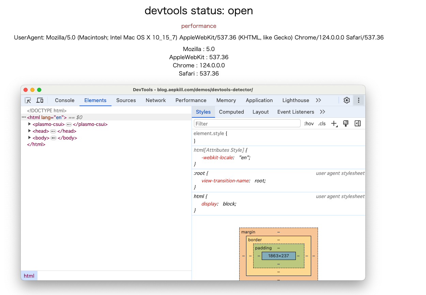Click the styles Filter input field

(247, 124)
